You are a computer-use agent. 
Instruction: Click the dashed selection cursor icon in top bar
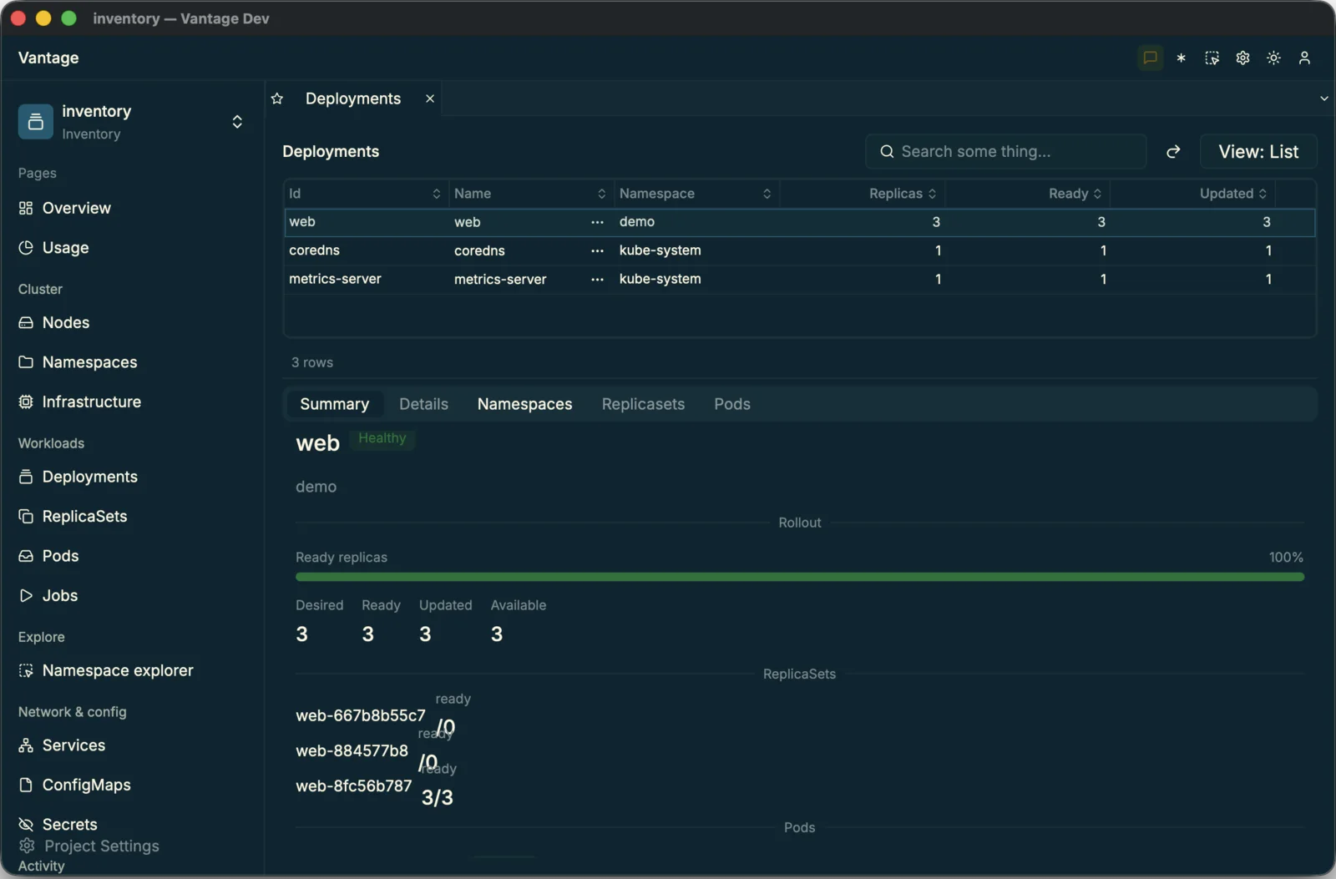pyautogui.click(x=1212, y=58)
